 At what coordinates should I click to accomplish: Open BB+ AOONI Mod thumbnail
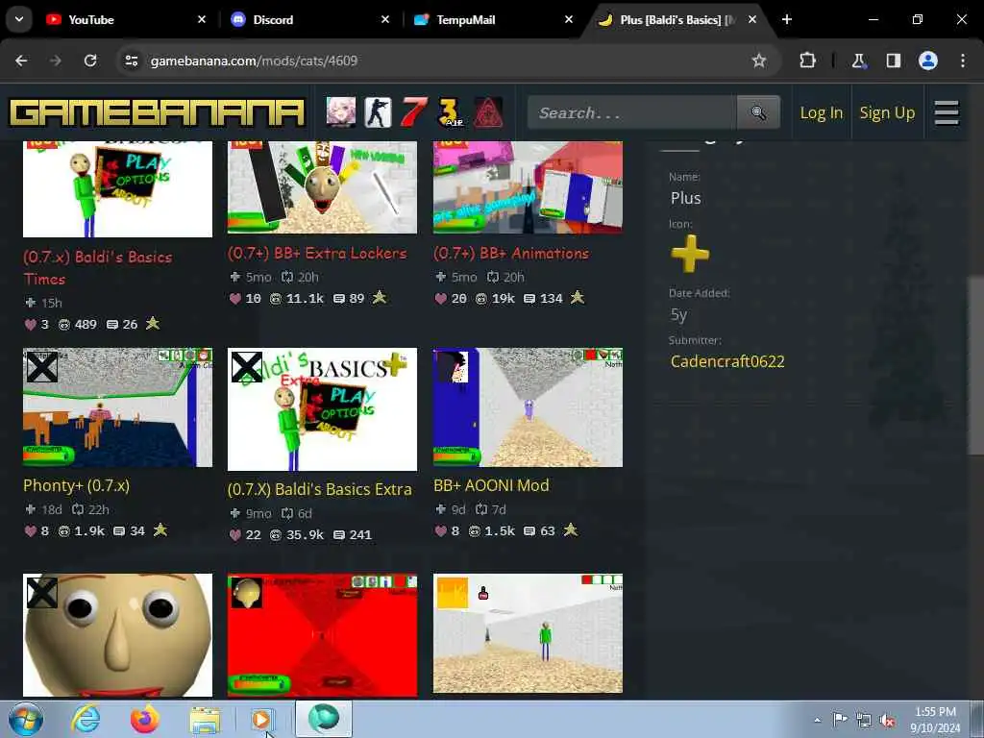pos(528,407)
